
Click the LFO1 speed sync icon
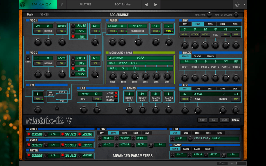[x=191, y=99]
